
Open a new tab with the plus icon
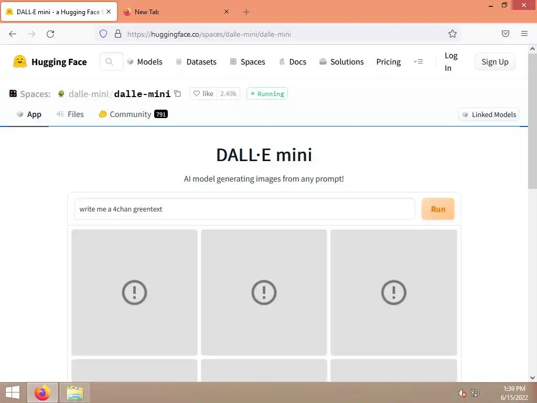coord(246,12)
